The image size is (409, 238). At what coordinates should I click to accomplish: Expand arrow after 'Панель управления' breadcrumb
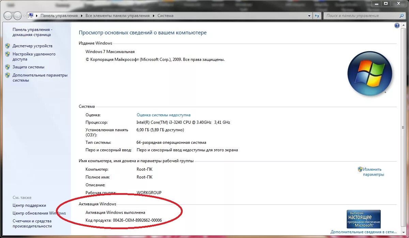82,16
